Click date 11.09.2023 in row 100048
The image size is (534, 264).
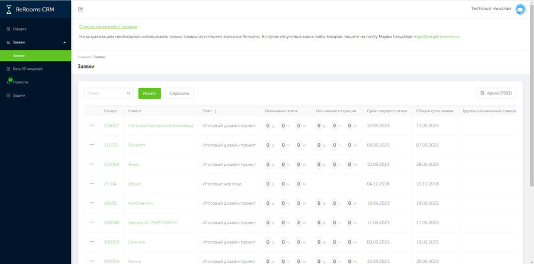click(x=378, y=222)
